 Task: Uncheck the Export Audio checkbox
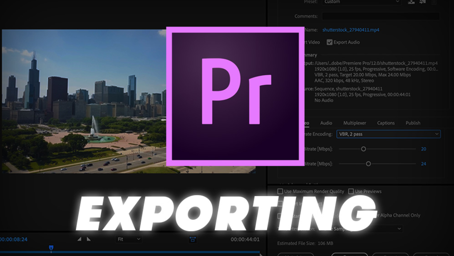coord(330,42)
